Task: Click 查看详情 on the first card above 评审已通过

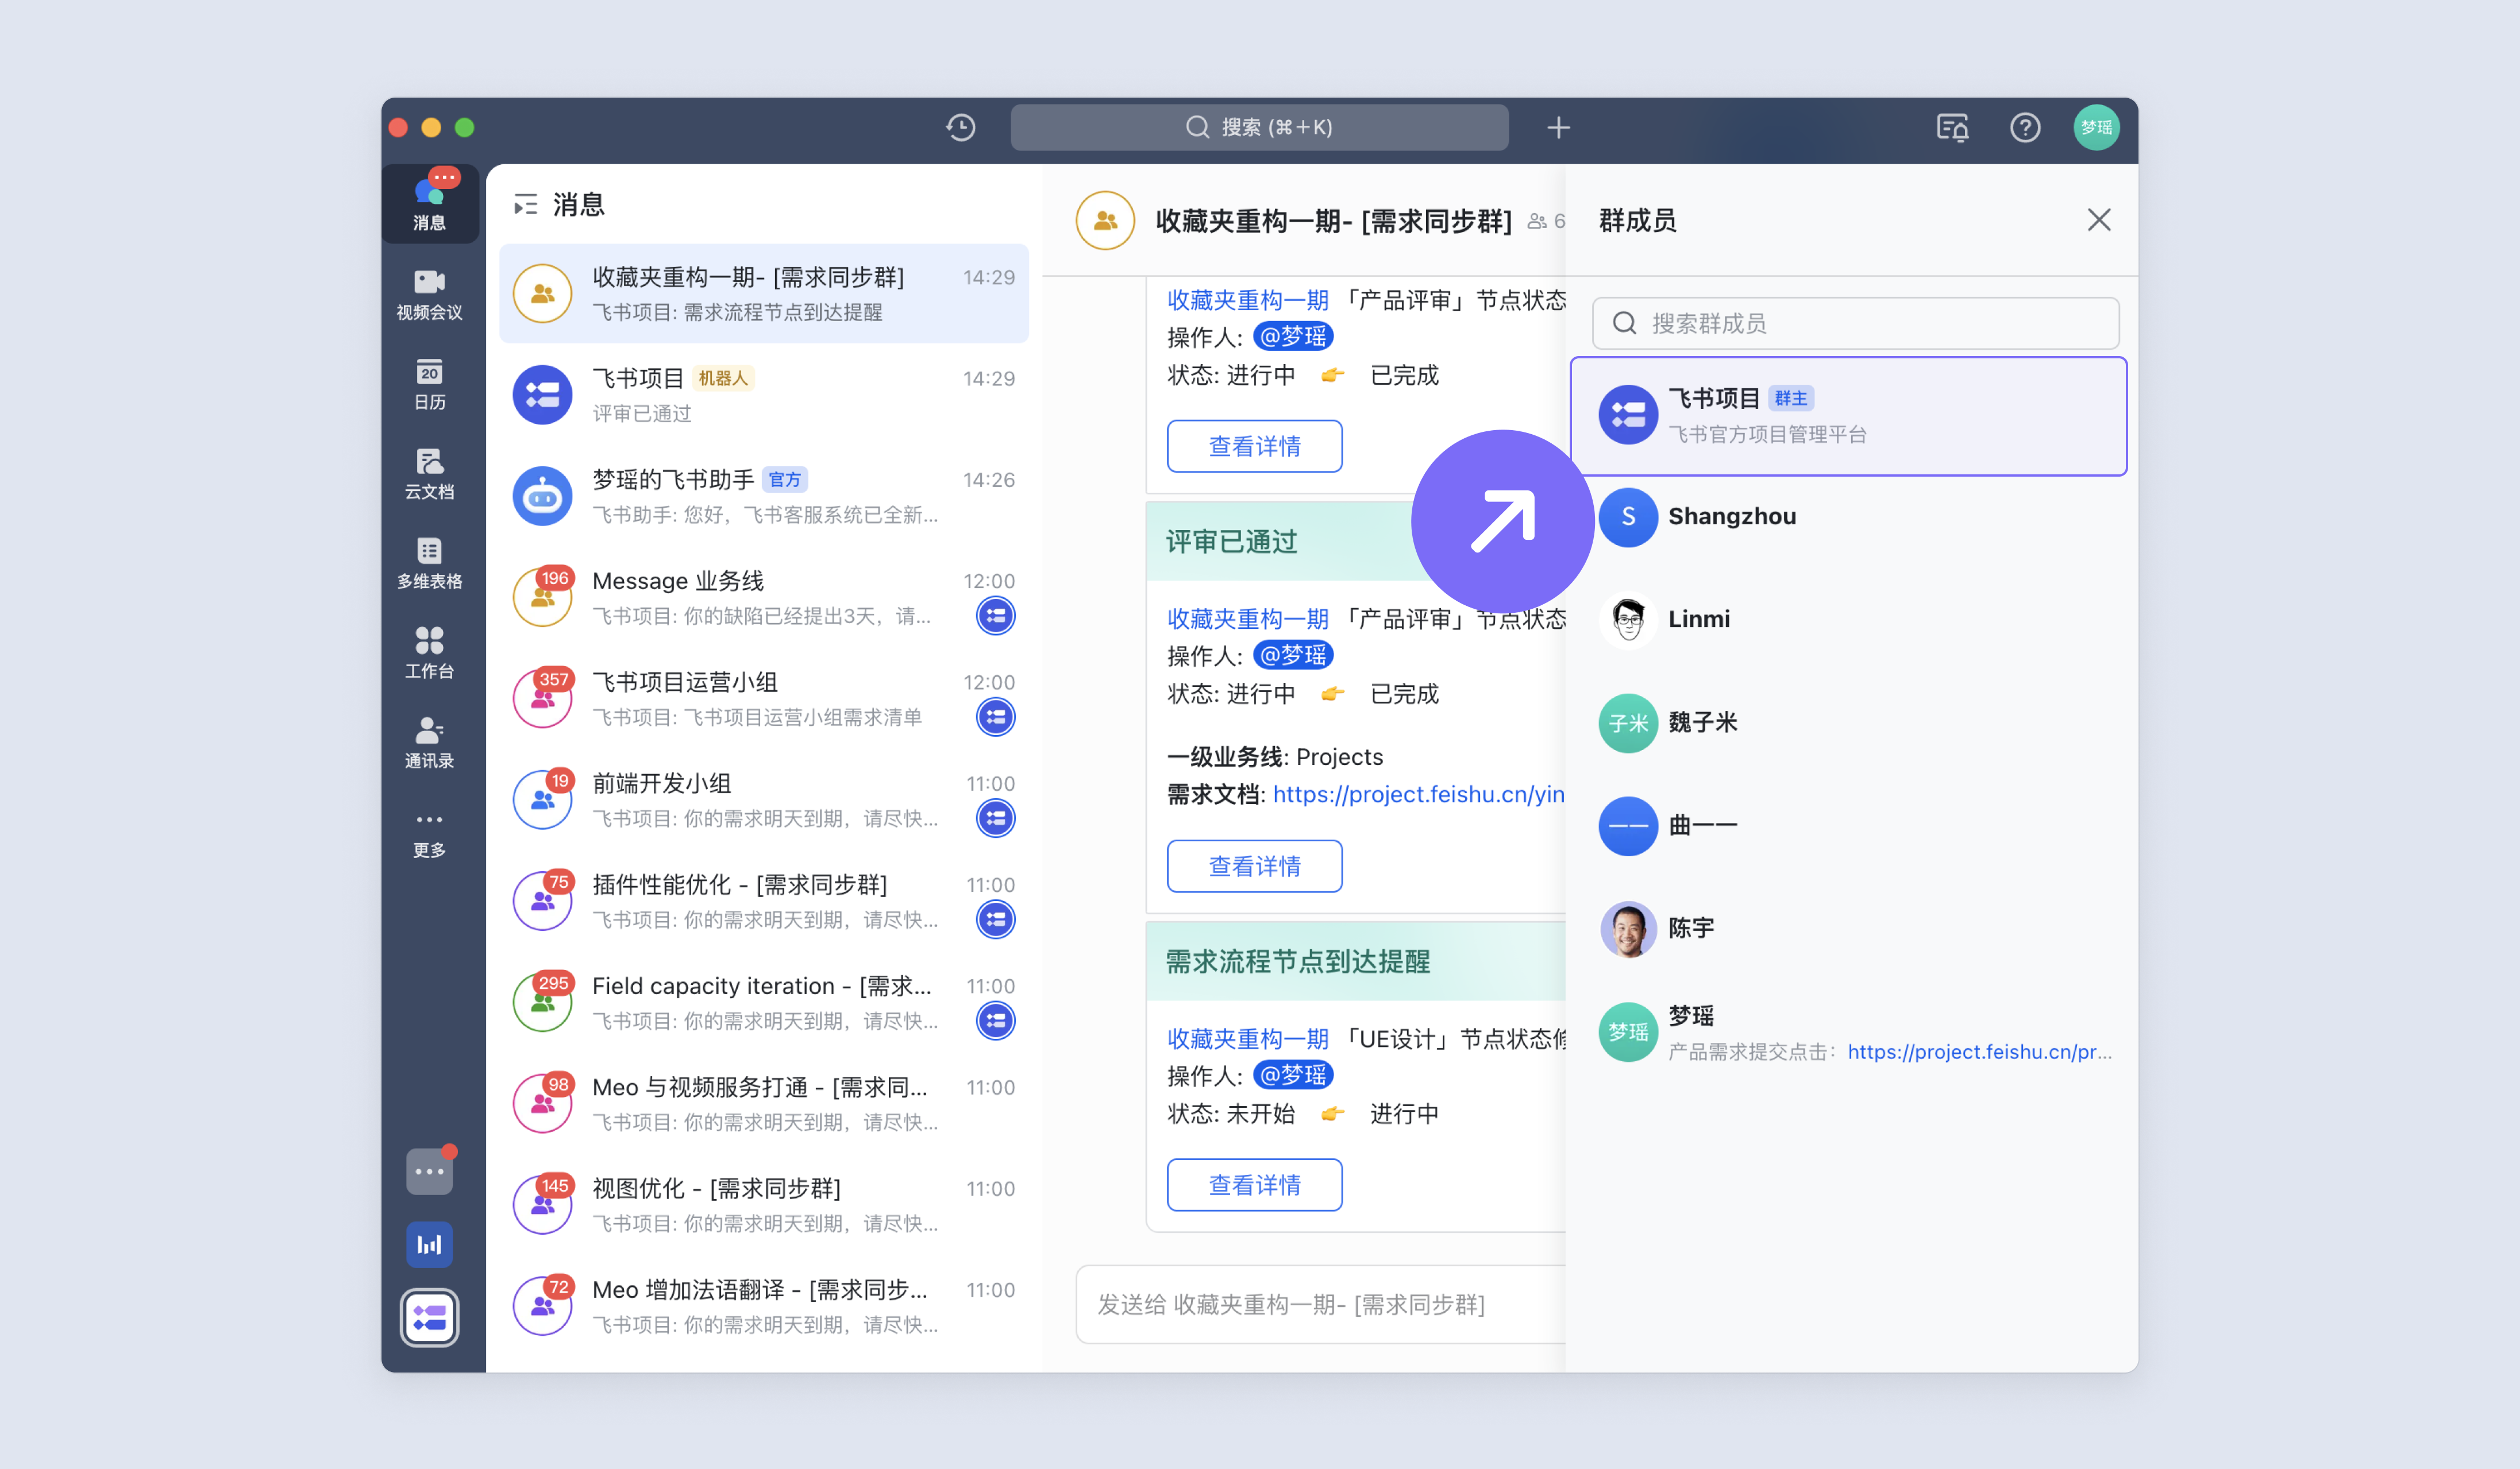Action: coord(1254,446)
